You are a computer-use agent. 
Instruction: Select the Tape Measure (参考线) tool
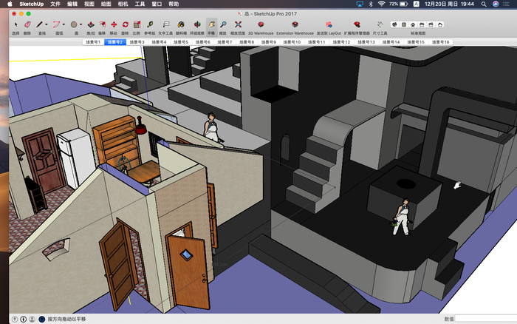click(x=150, y=24)
